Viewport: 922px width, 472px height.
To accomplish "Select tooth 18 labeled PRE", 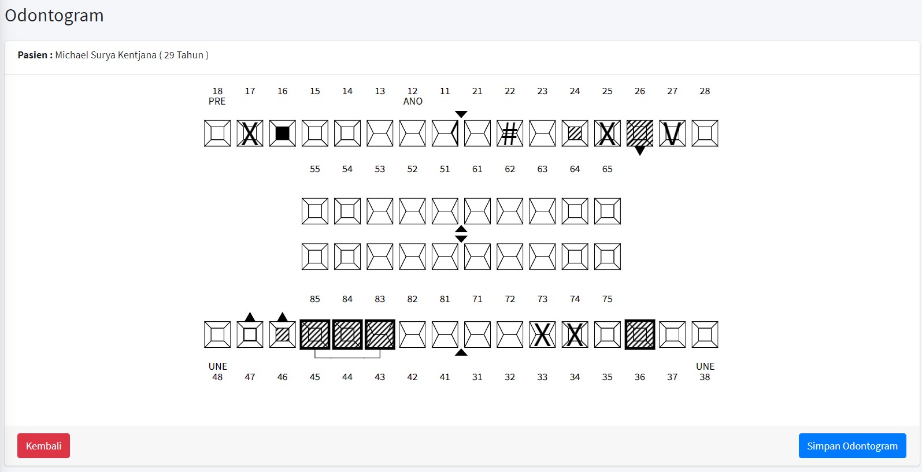I will pyautogui.click(x=217, y=133).
